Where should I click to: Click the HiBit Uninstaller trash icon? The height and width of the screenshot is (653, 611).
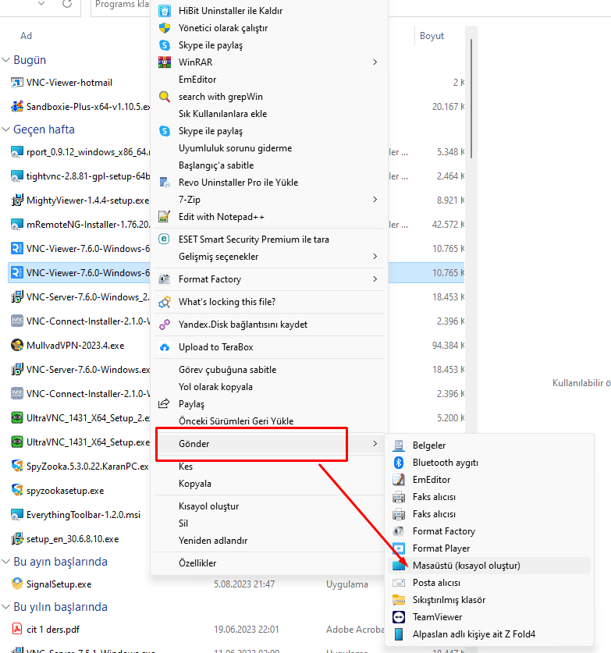coord(165,11)
